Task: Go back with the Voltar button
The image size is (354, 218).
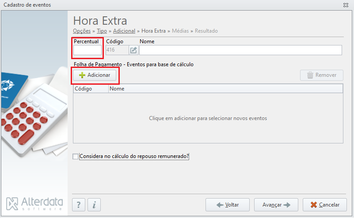Action: [228, 205]
